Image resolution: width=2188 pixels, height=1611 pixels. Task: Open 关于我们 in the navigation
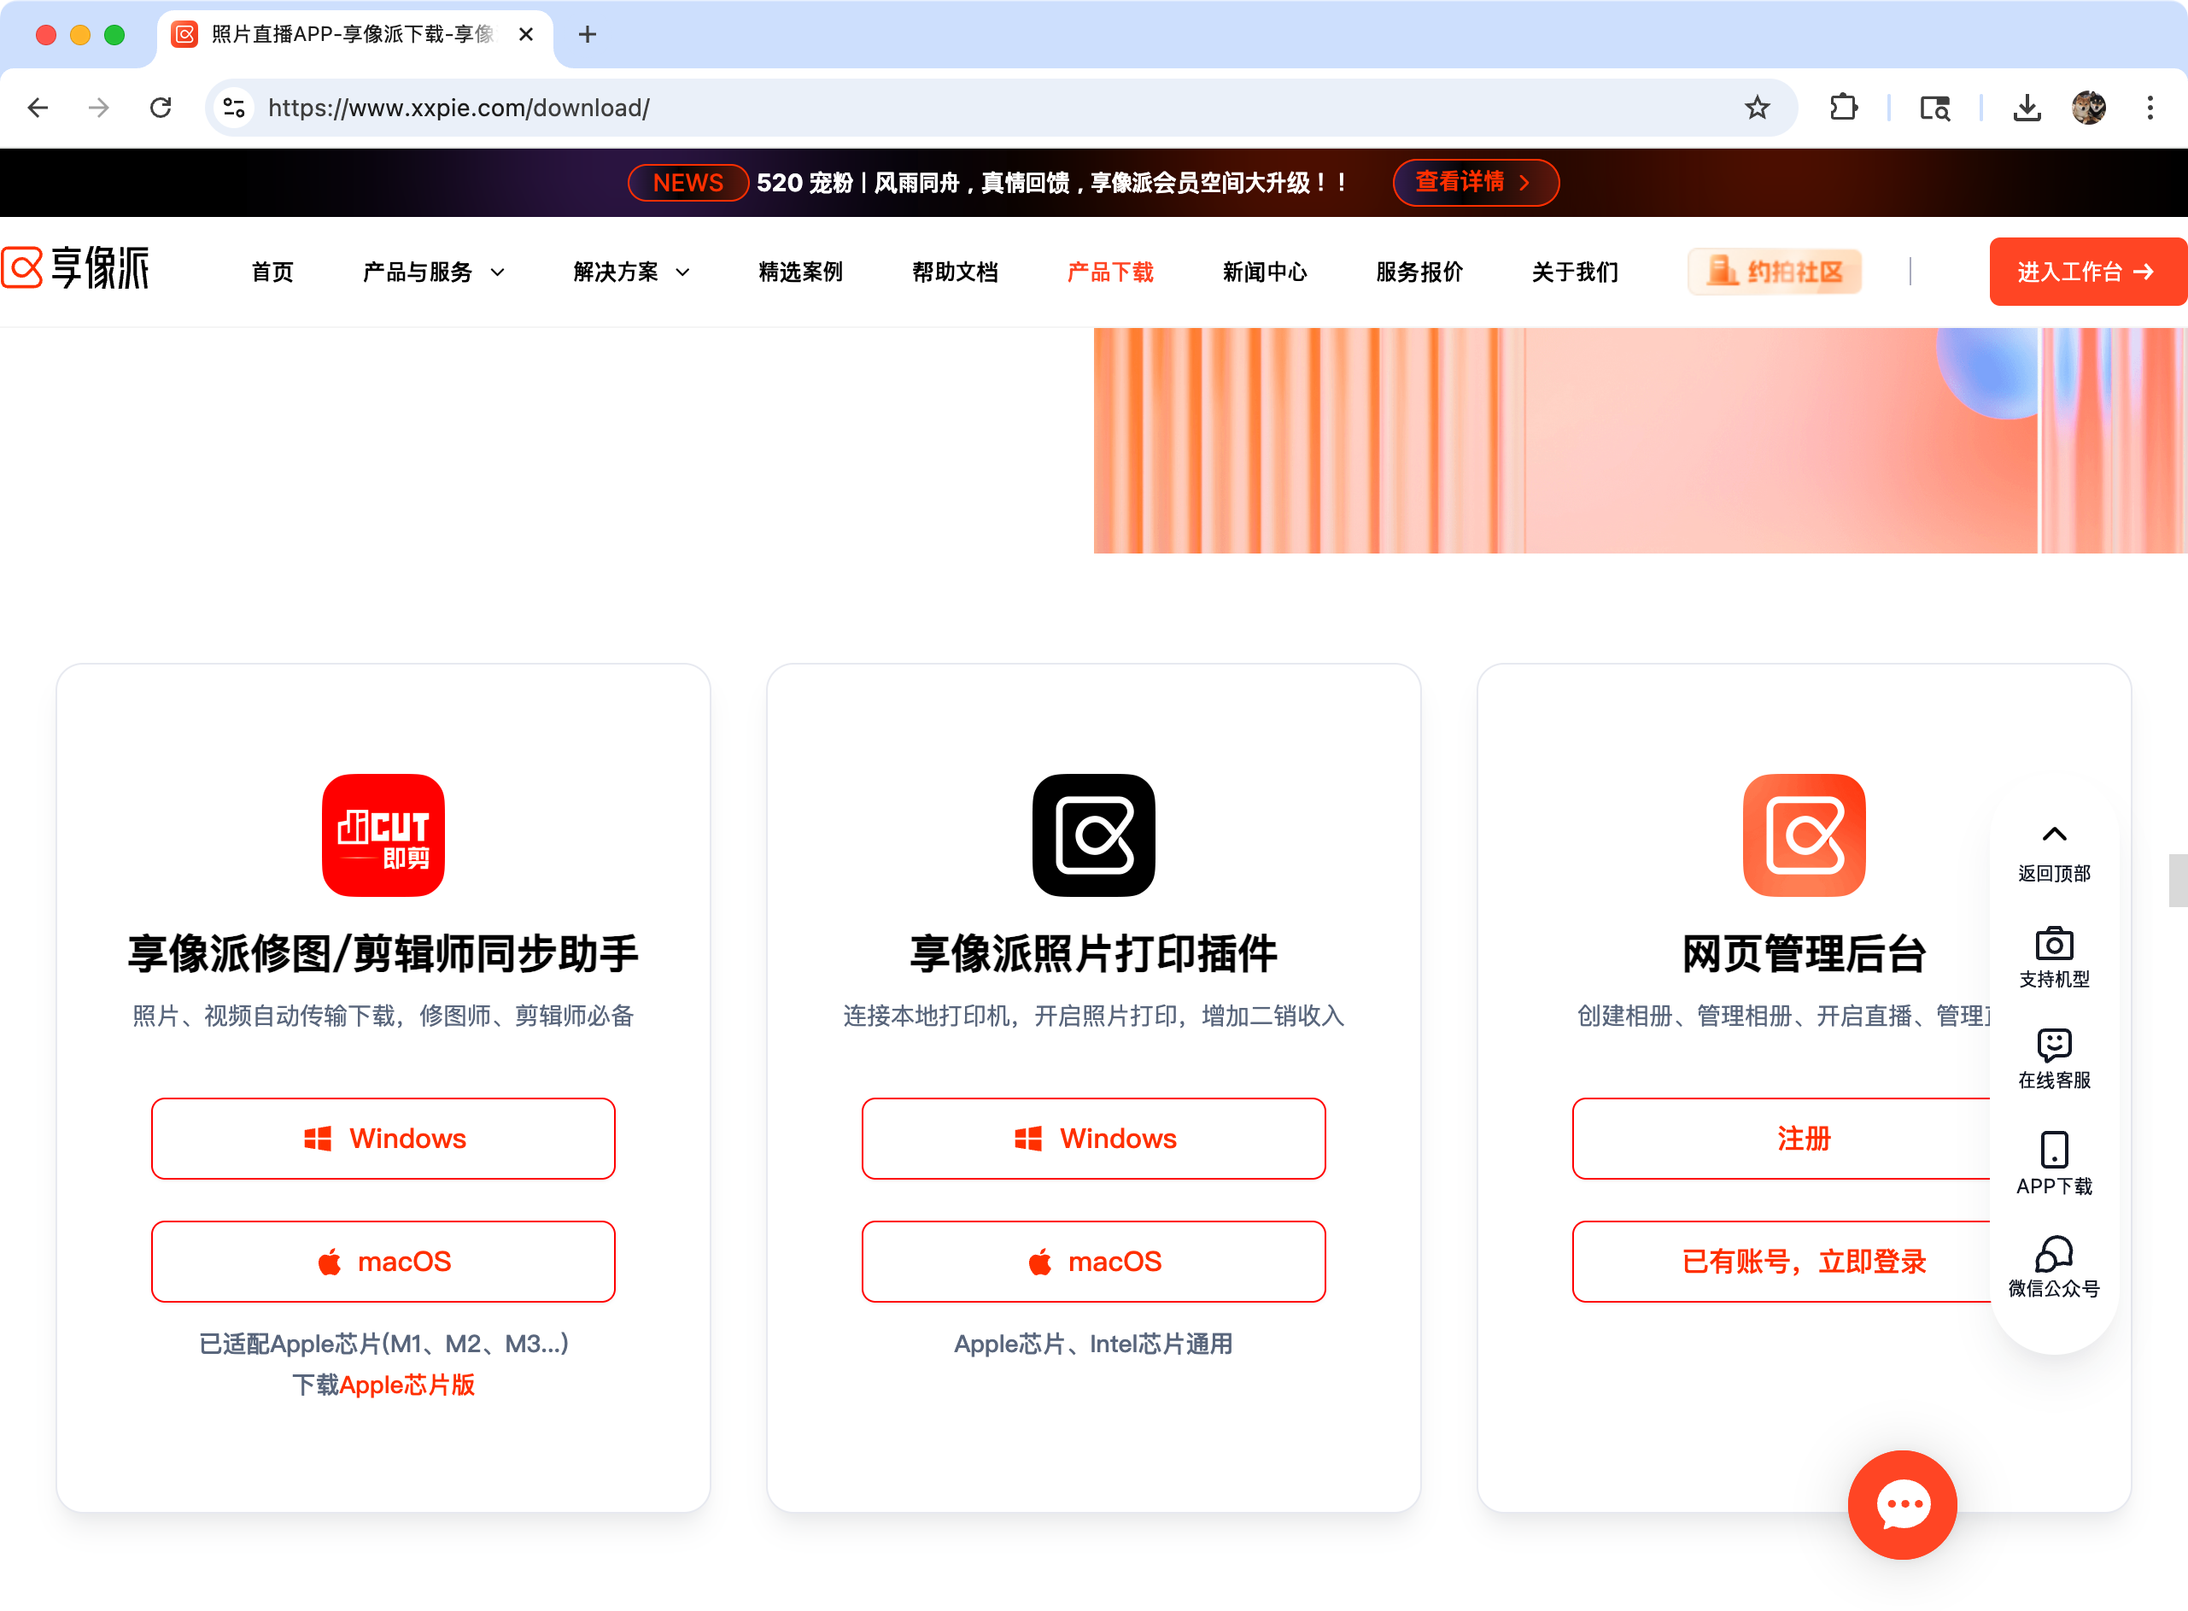pyautogui.click(x=1575, y=272)
